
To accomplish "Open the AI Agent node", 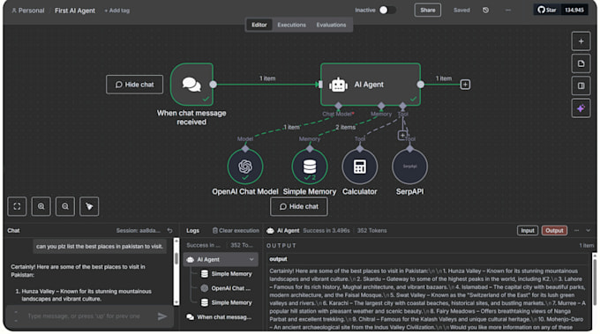I will point(371,85).
